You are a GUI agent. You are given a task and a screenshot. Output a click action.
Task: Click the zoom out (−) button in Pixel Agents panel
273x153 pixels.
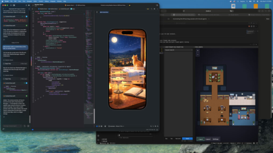point(198,54)
